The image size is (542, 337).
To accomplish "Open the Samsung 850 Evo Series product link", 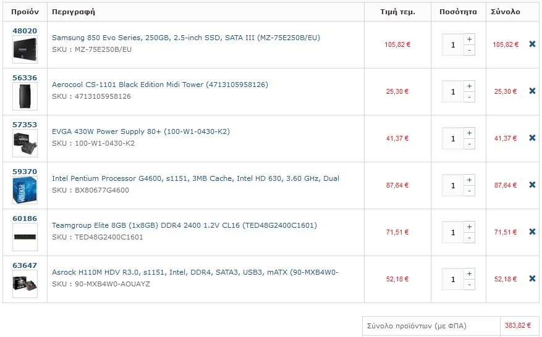I will tap(186, 38).
